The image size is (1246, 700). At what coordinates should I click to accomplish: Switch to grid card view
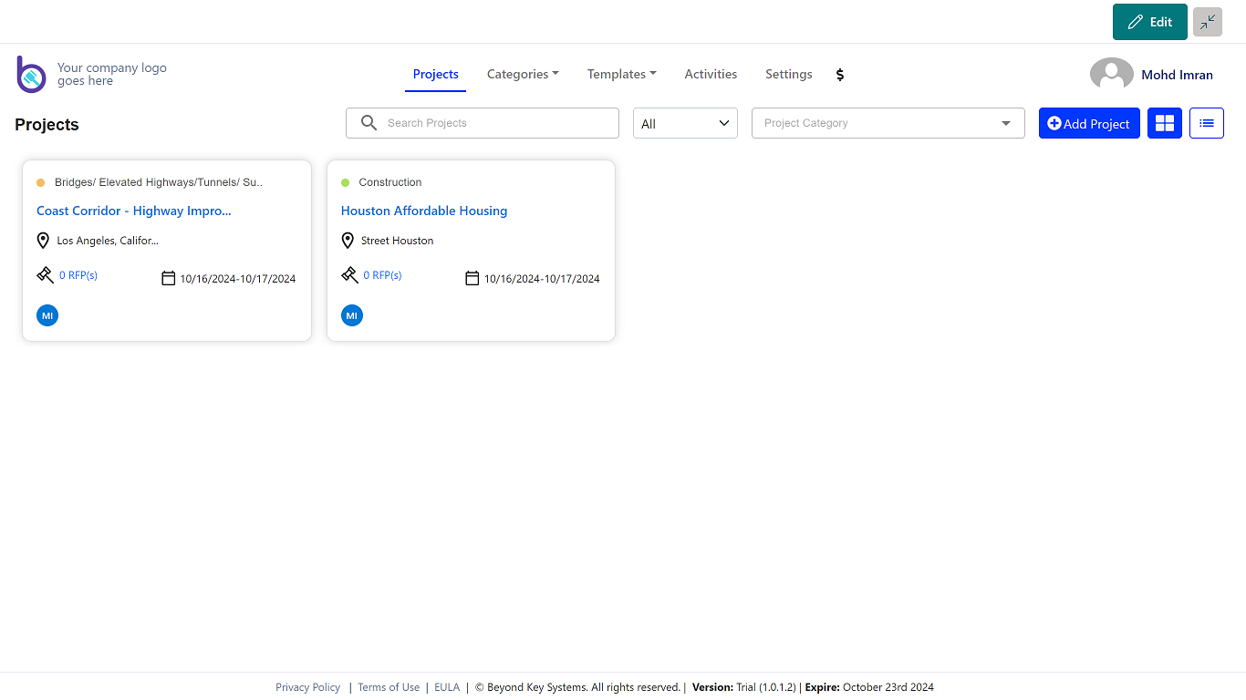pos(1164,123)
